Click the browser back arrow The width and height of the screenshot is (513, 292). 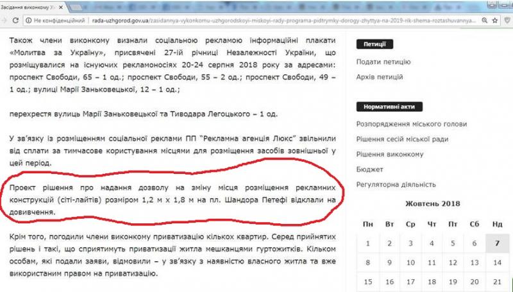click(x=4, y=20)
